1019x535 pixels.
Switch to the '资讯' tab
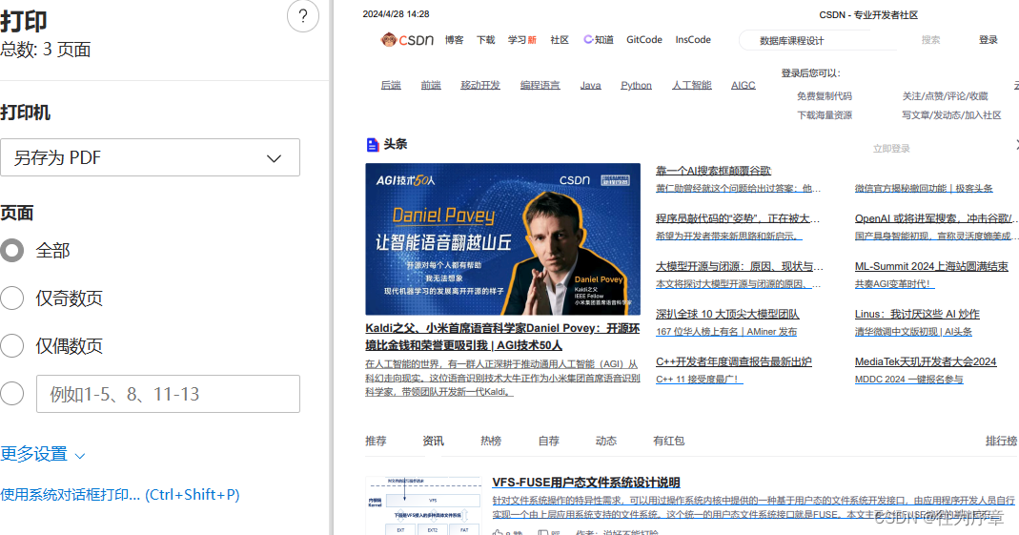433,441
